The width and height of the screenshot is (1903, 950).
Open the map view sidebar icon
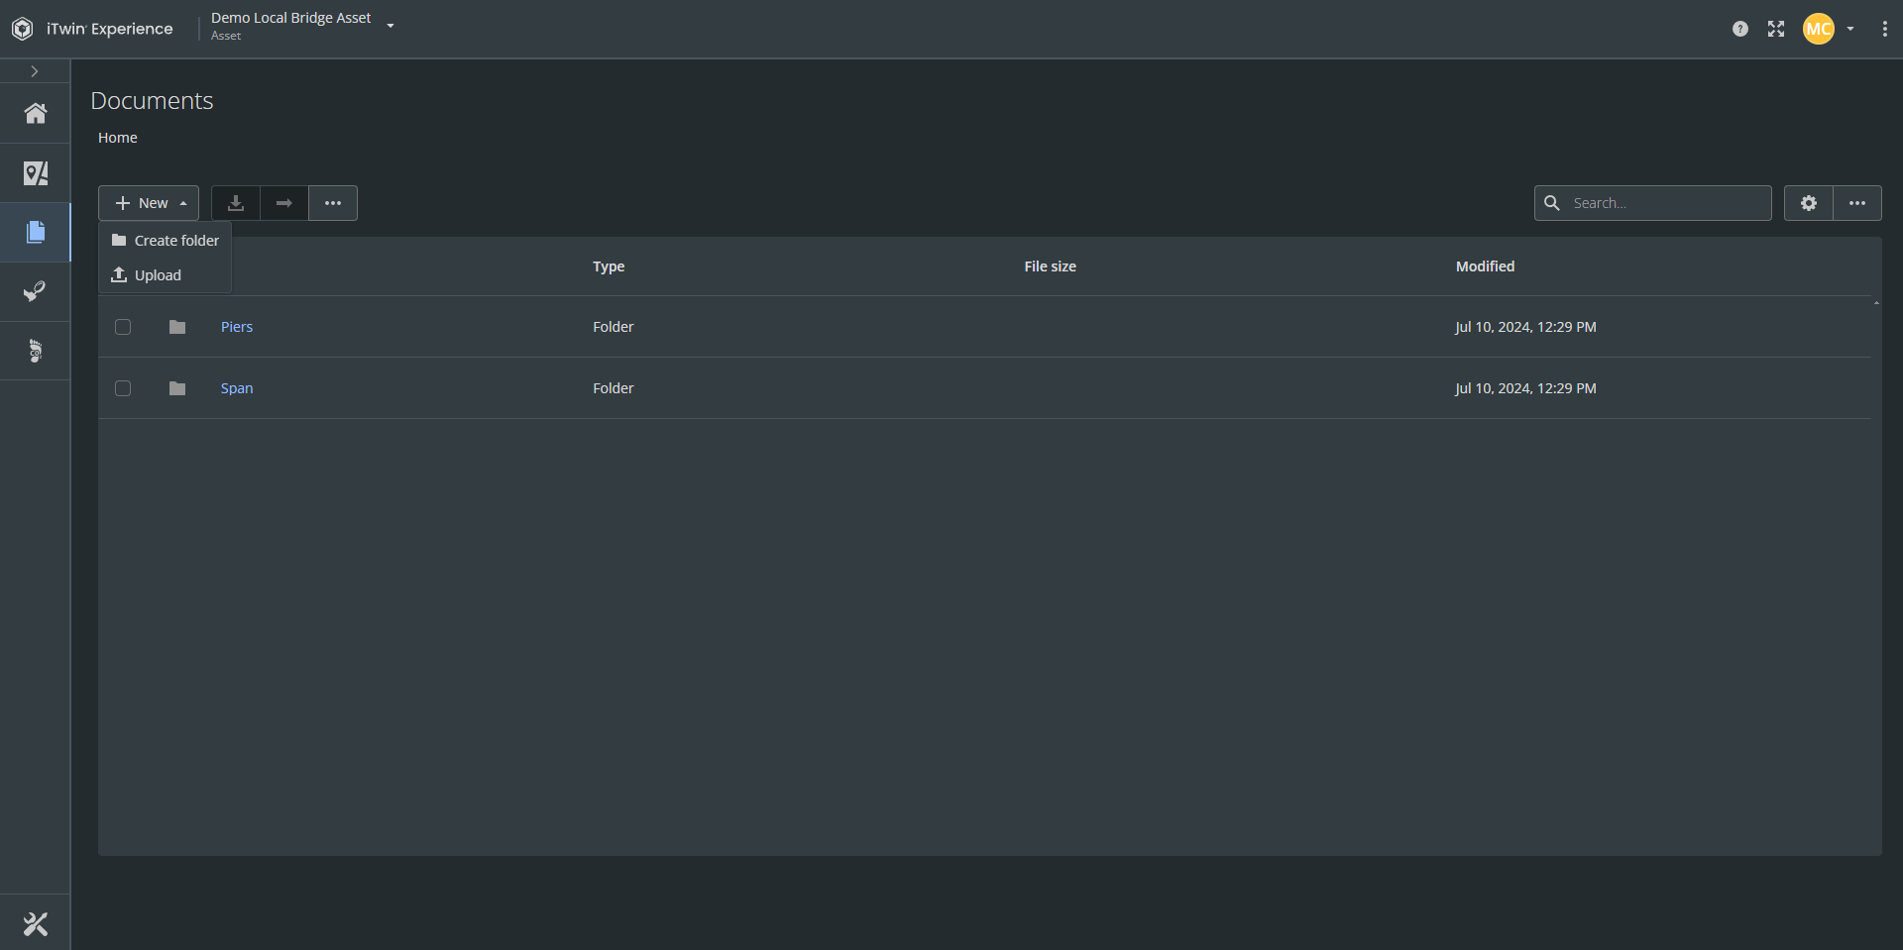tap(36, 173)
